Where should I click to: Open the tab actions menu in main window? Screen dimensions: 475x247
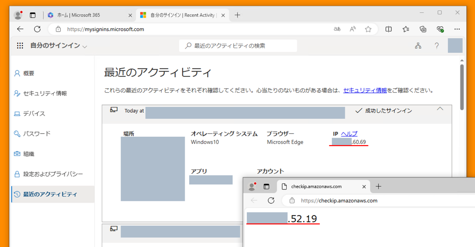click(33, 15)
